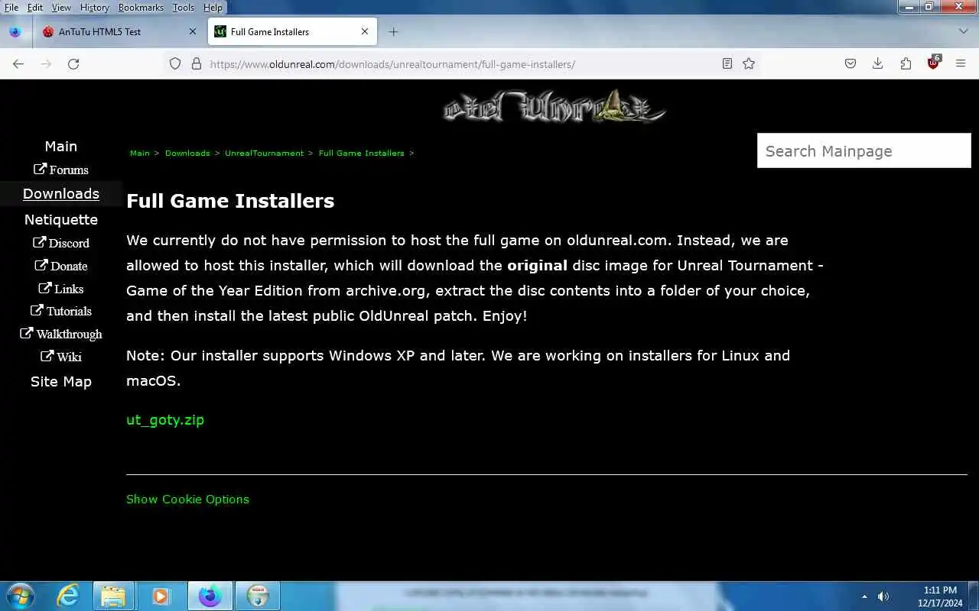This screenshot has width=979, height=611.
Task: Open the View menu
Action: click(x=61, y=8)
